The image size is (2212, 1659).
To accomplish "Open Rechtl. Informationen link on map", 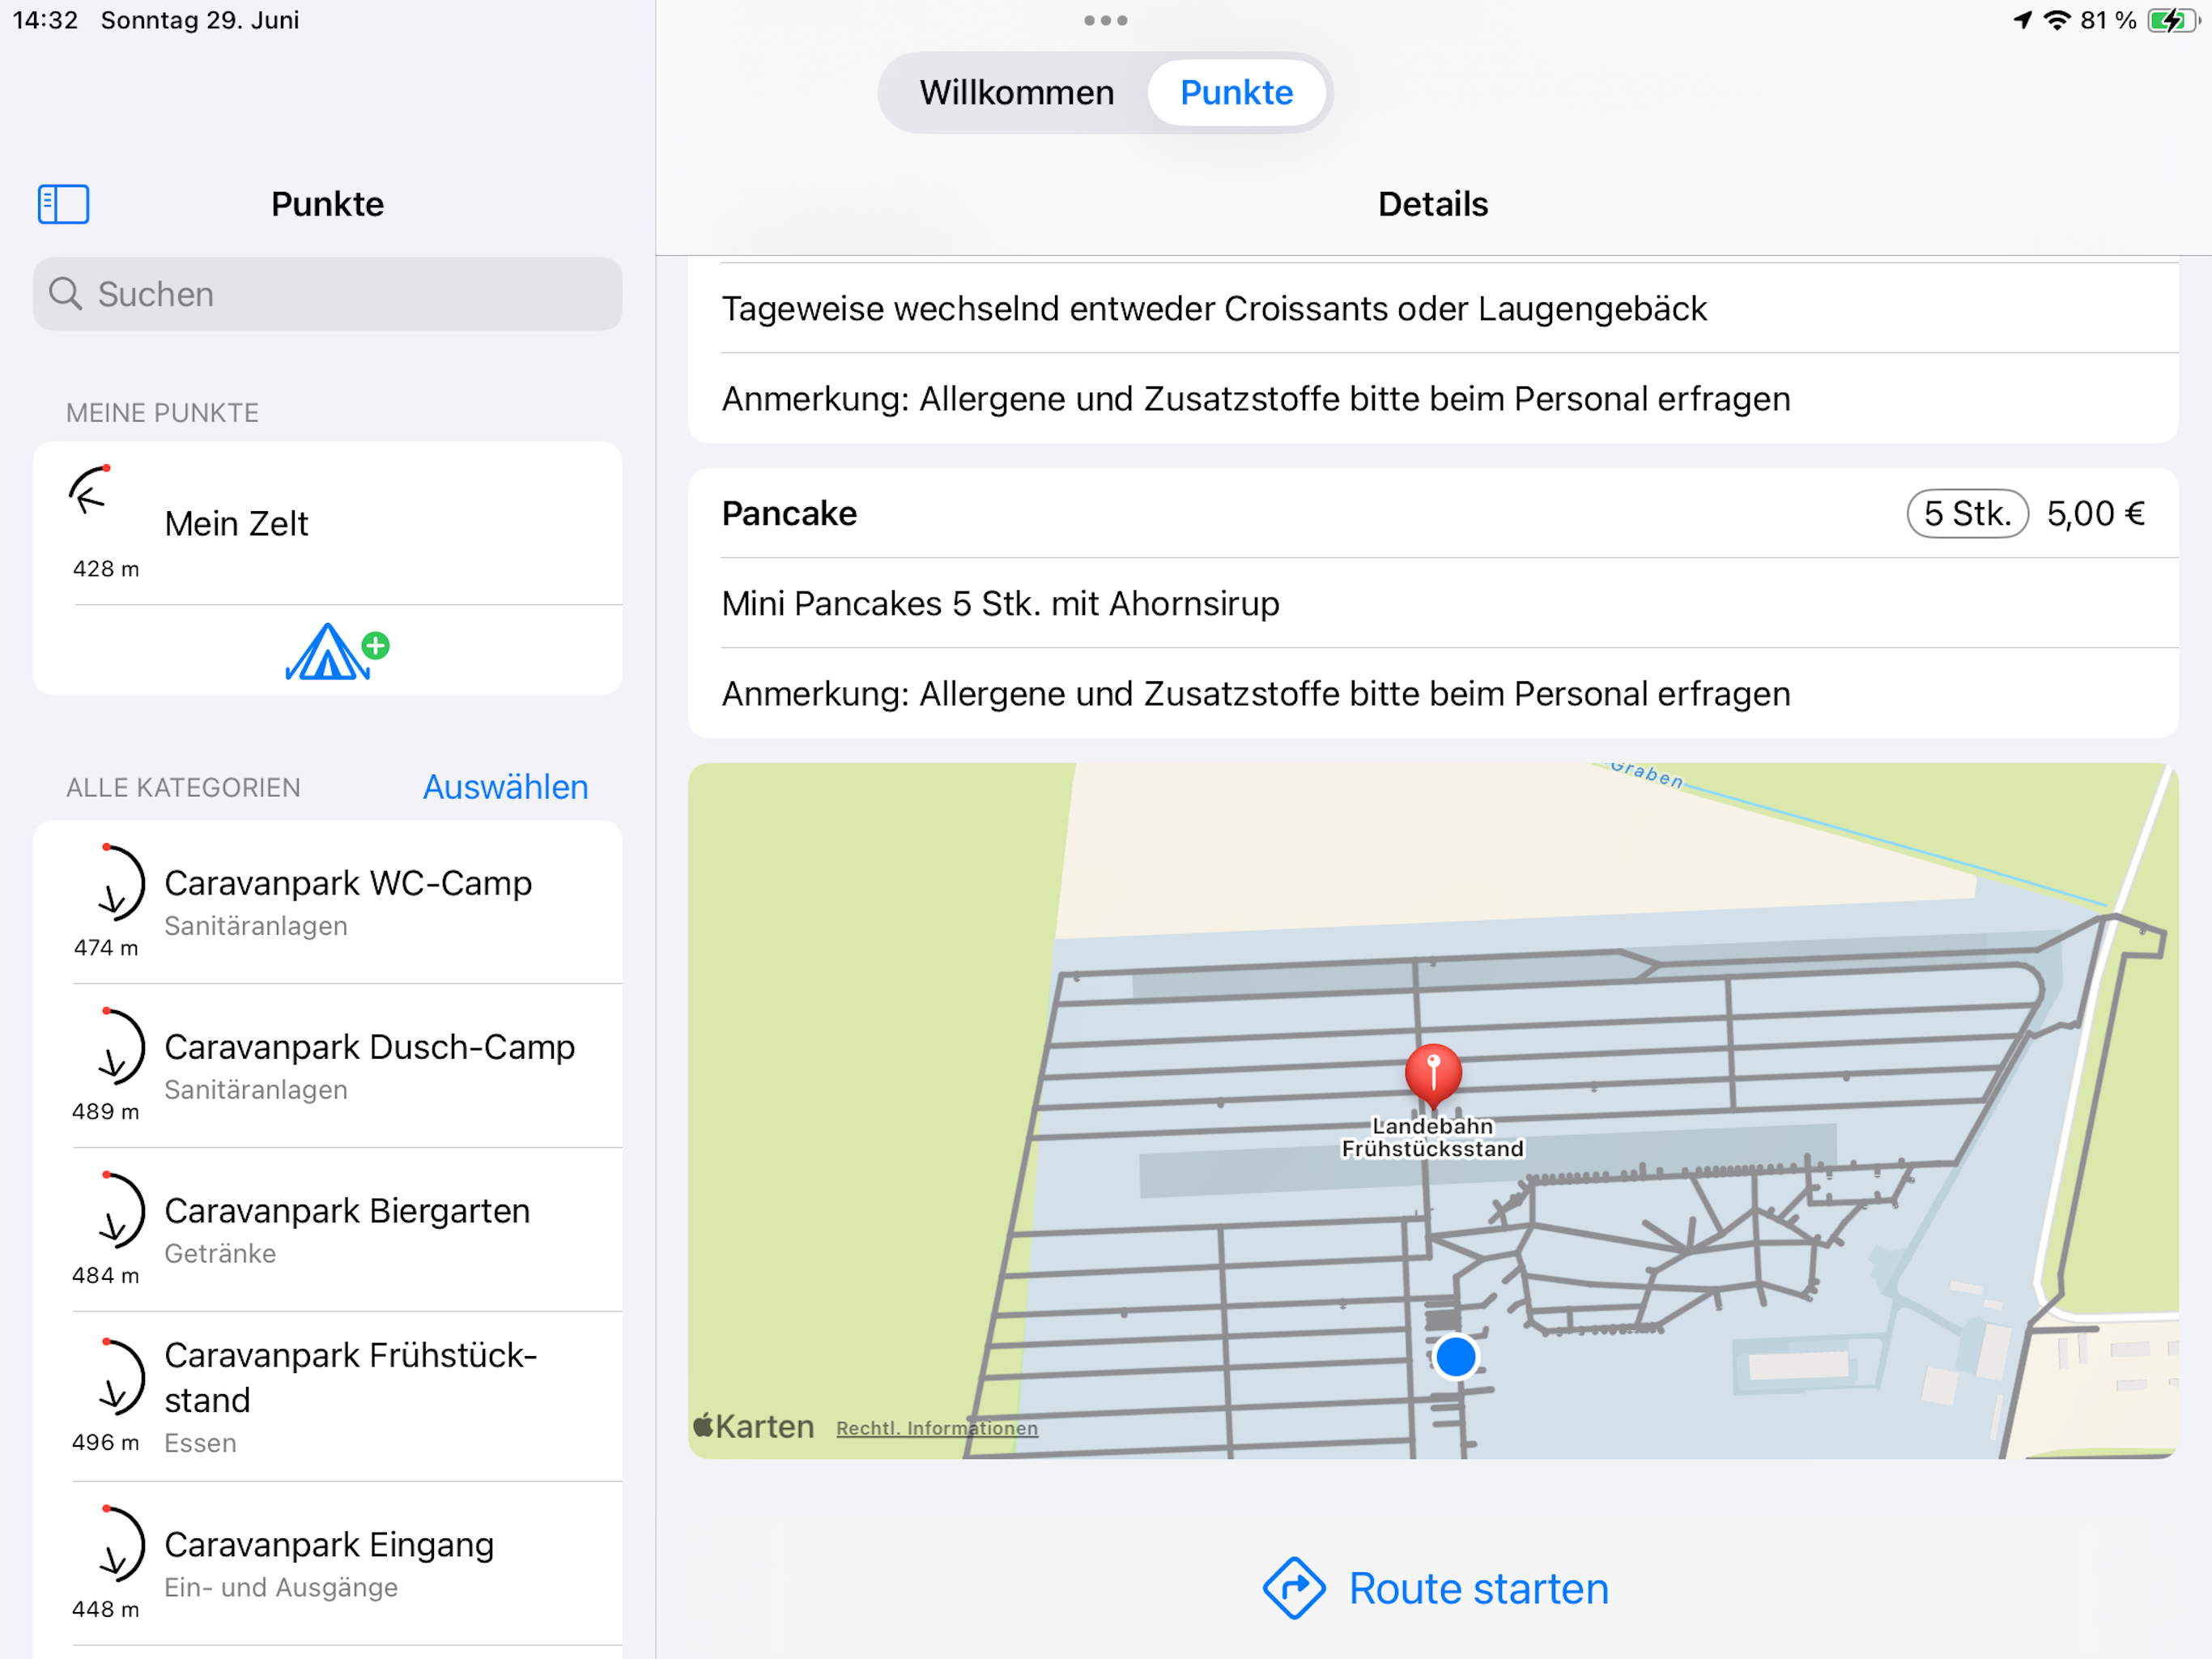I will pos(937,1428).
